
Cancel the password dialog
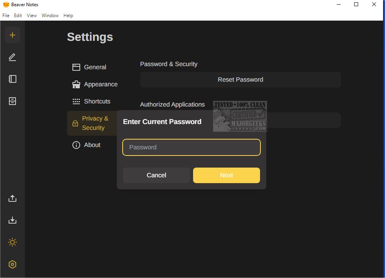coord(156,175)
